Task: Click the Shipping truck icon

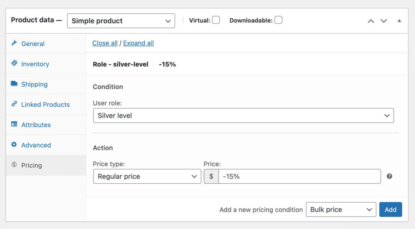Action: [14, 84]
